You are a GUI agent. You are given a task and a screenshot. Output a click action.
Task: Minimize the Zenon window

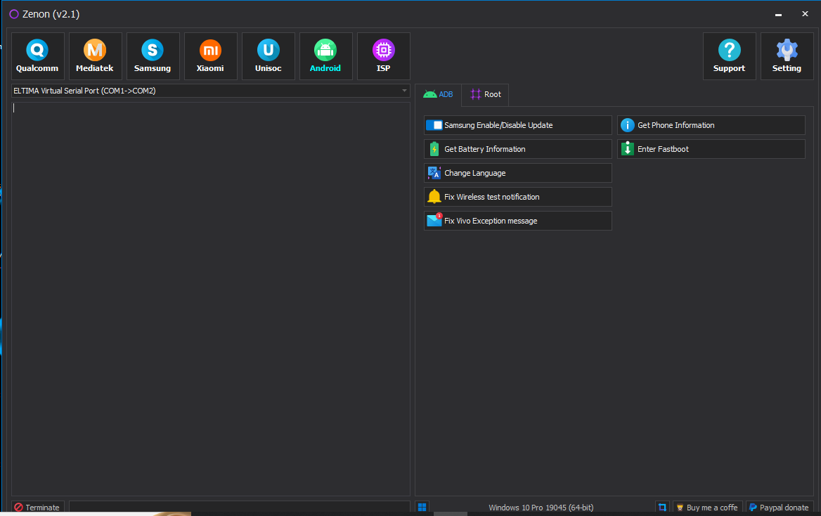(x=778, y=15)
